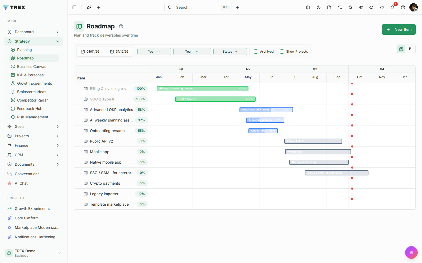The image size is (422, 263).
Task: Open the Core Platform project link
Action: [34, 218]
